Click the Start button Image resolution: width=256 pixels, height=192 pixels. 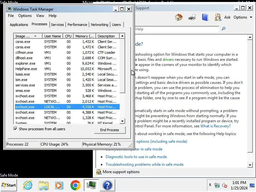(9, 185)
